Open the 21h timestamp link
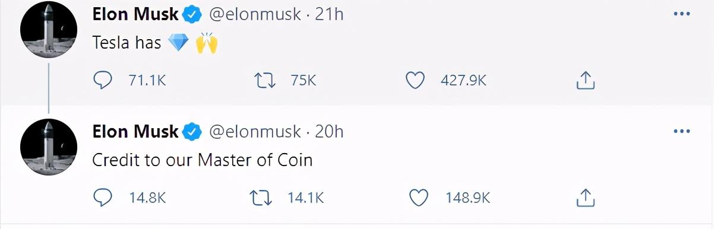Viewport: 714px width, 229px height. tap(330, 14)
